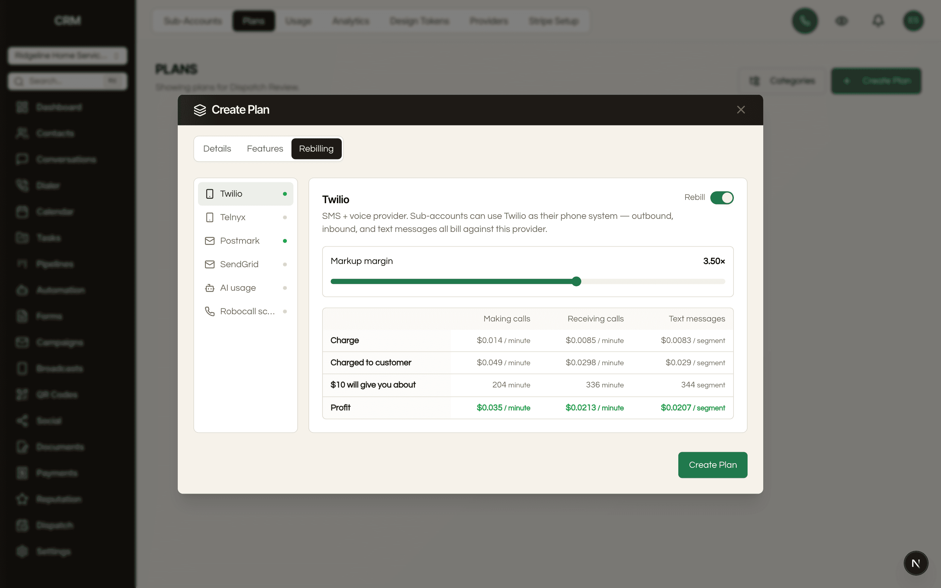Click the Conversations chat icon in sidebar
Image resolution: width=941 pixels, height=588 pixels.
(x=22, y=159)
